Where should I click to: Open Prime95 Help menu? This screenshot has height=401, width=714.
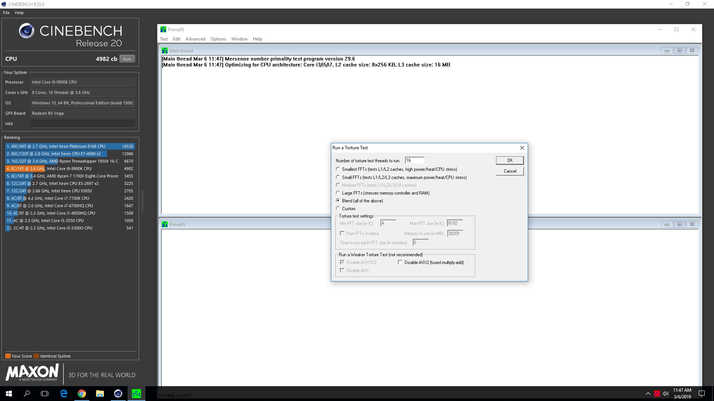click(x=257, y=39)
